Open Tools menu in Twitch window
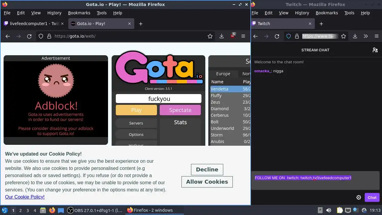 pos(349,13)
